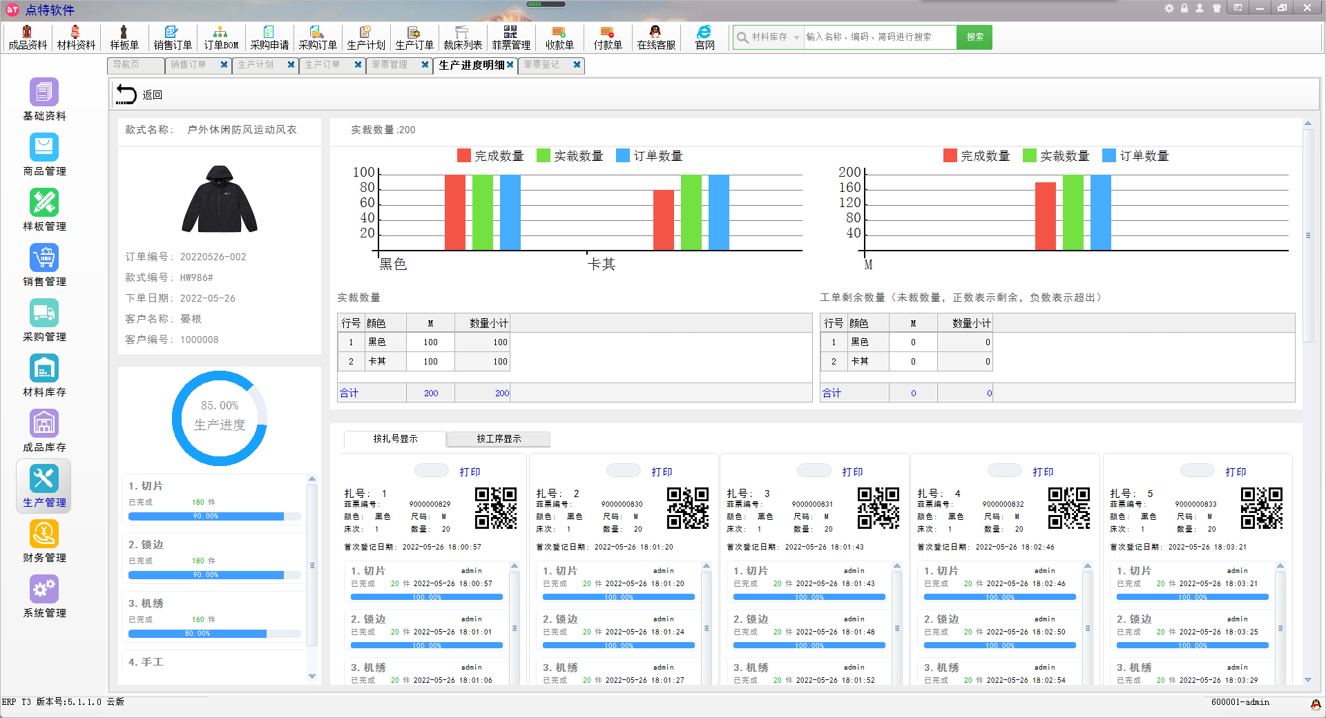
Task: Click 2.锁边 90% progress bar in summary
Action: (214, 575)
